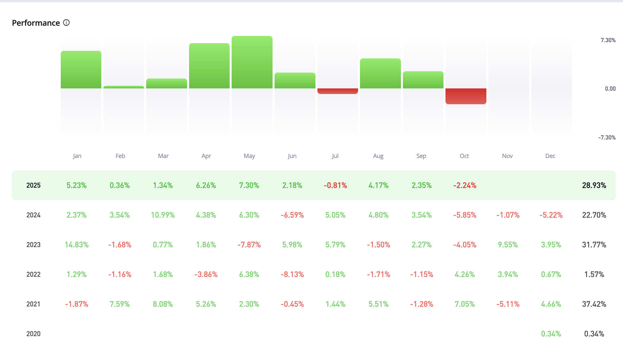
Task: Select the 2024 year row label
Action: 33,215
